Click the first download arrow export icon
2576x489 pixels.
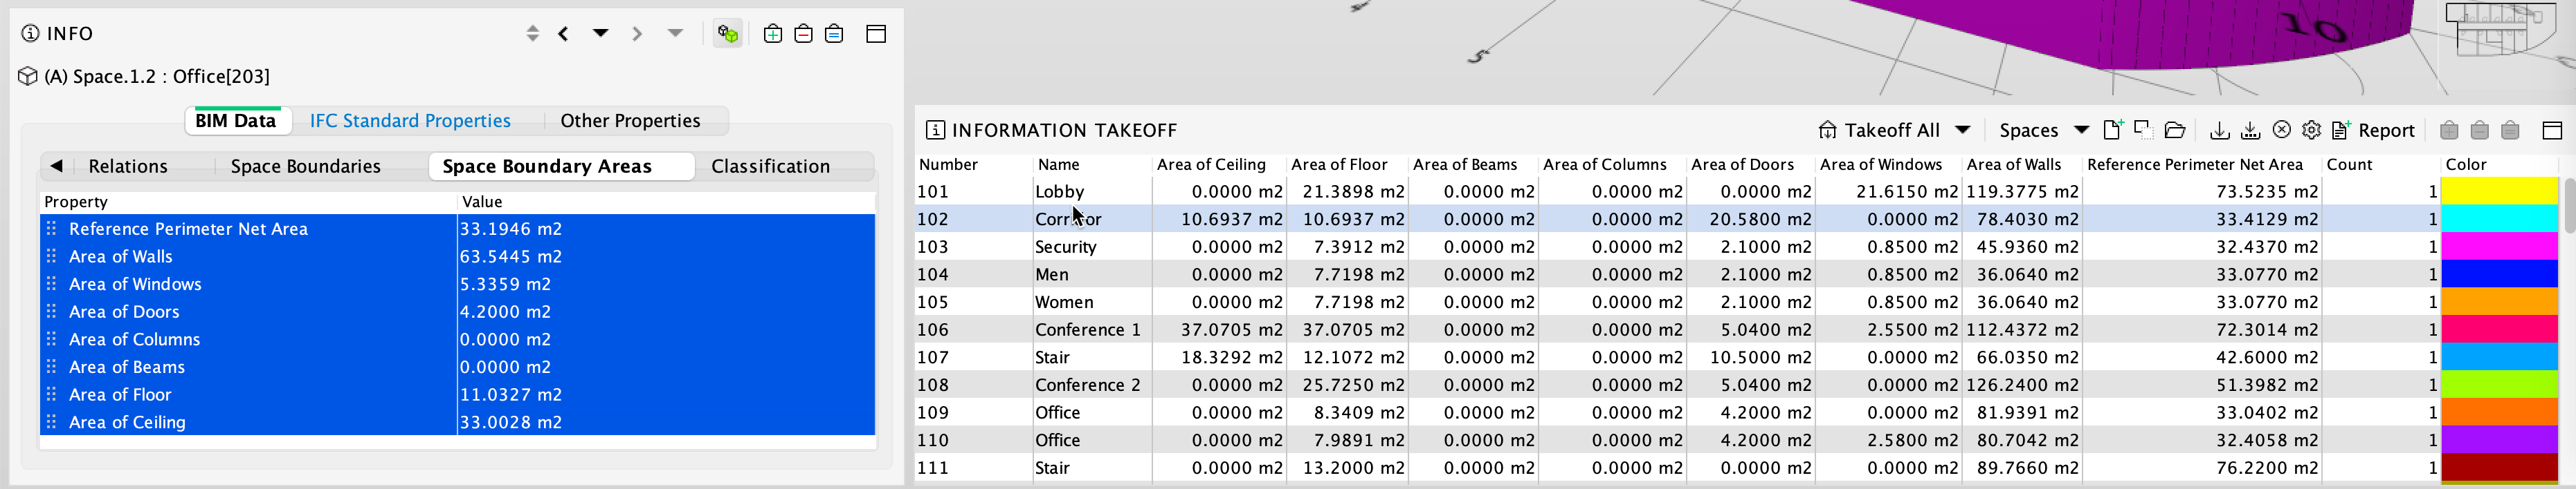pos(2219,130)
